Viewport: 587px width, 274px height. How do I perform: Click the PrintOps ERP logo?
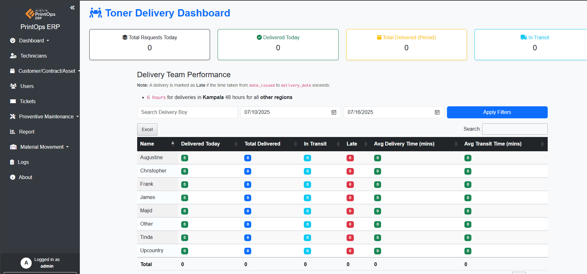point(40,14)
